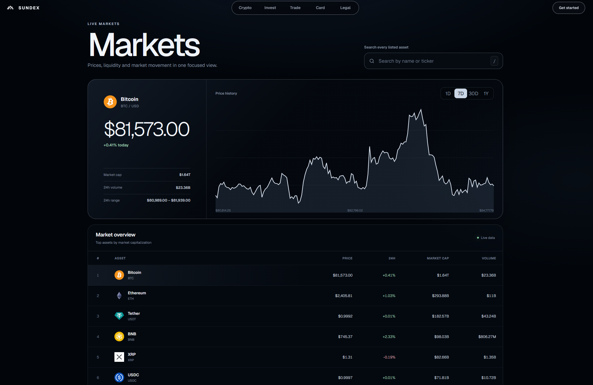Click the green Live data indicator dot
The height and width of the screenshot is (385, 593).
[478, 238]
